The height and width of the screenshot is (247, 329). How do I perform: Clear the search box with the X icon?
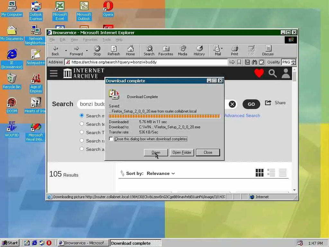tap(232, 104)
